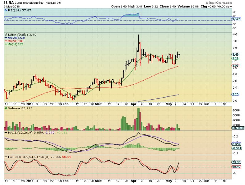Click the RSI indicator icon next to RSI(14)
Image resolution: width=245 pixels, height=185 pixels.
6,10
